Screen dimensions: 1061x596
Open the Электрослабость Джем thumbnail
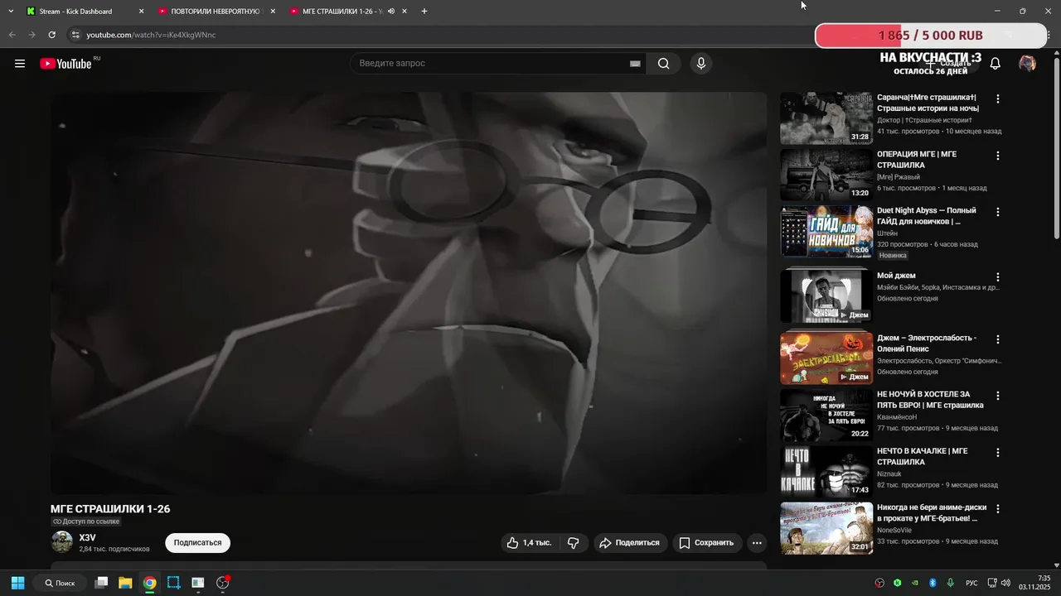tap(826, 358)
